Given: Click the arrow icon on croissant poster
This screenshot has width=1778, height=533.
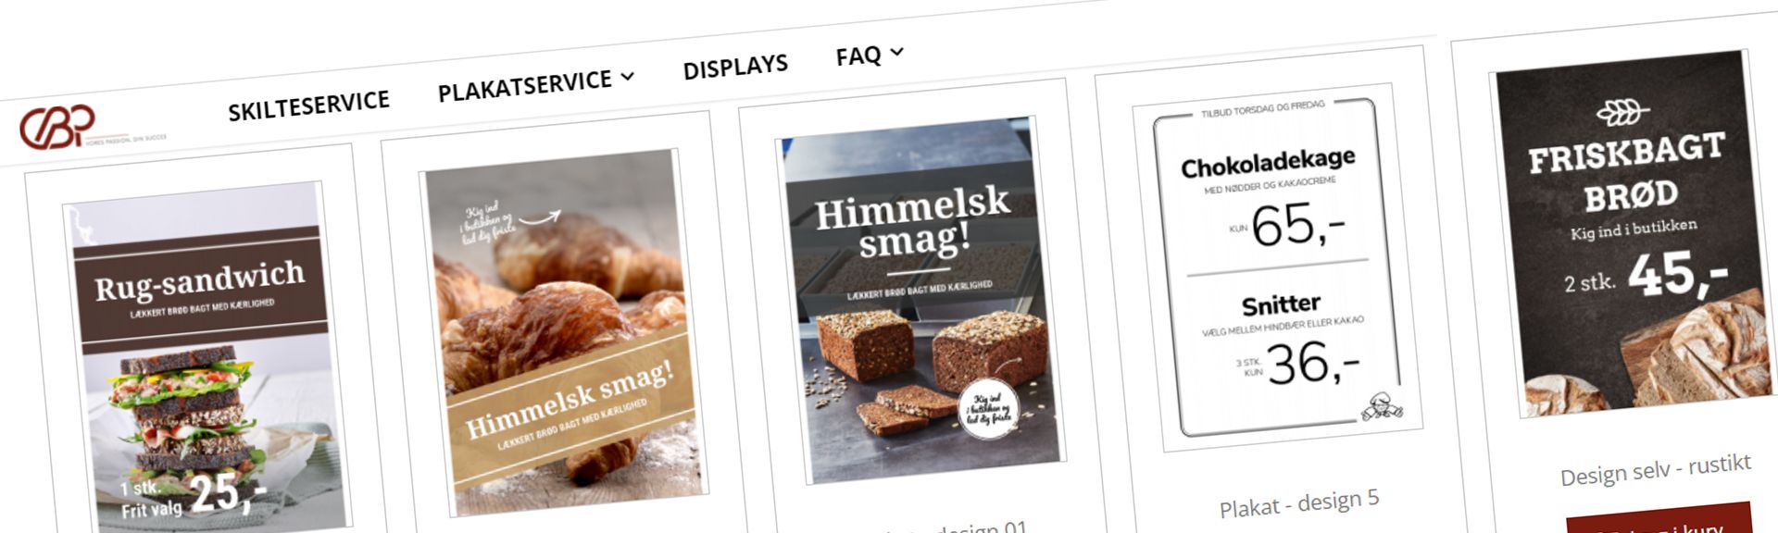Looking at the screenshot, I should [540, 218].
